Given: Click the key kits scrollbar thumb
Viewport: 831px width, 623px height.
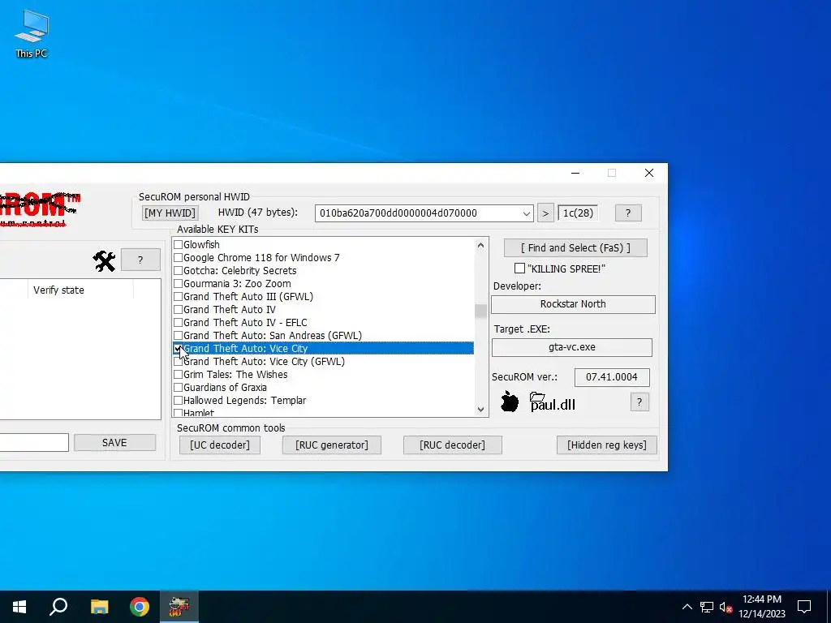Looking at the screenshot, I should click(x=480, y=311).
